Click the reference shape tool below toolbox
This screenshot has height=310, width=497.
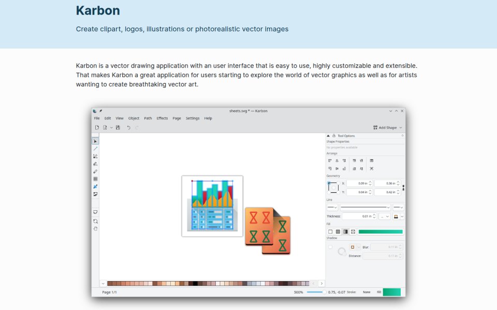click(95, 212)
